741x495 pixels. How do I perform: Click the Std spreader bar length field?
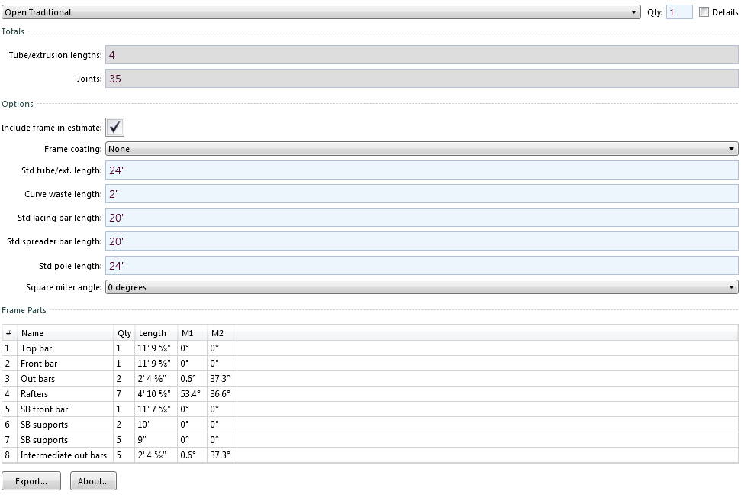tap(421, 241)
